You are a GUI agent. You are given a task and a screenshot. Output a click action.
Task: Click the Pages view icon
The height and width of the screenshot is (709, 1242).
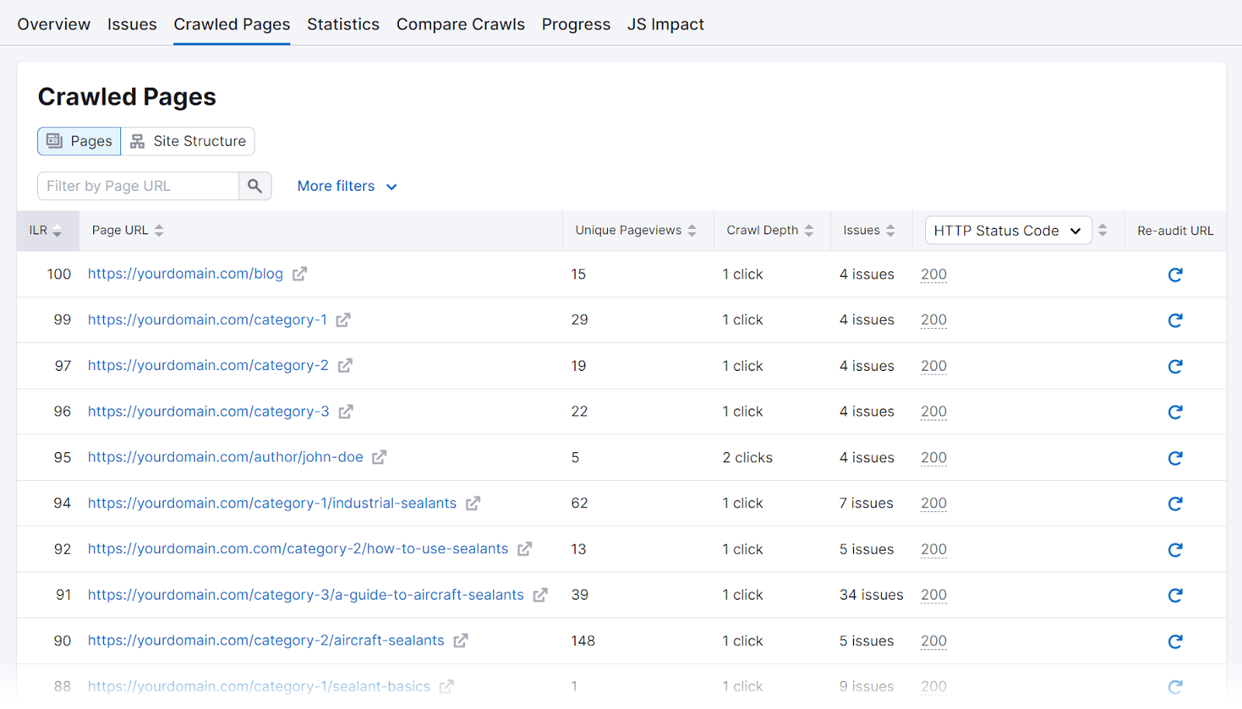coord(54,141)
